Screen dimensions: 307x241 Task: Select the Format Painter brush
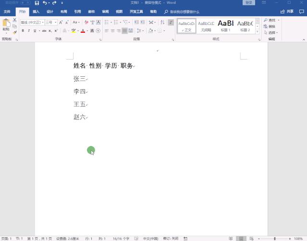tap(15, 32)
